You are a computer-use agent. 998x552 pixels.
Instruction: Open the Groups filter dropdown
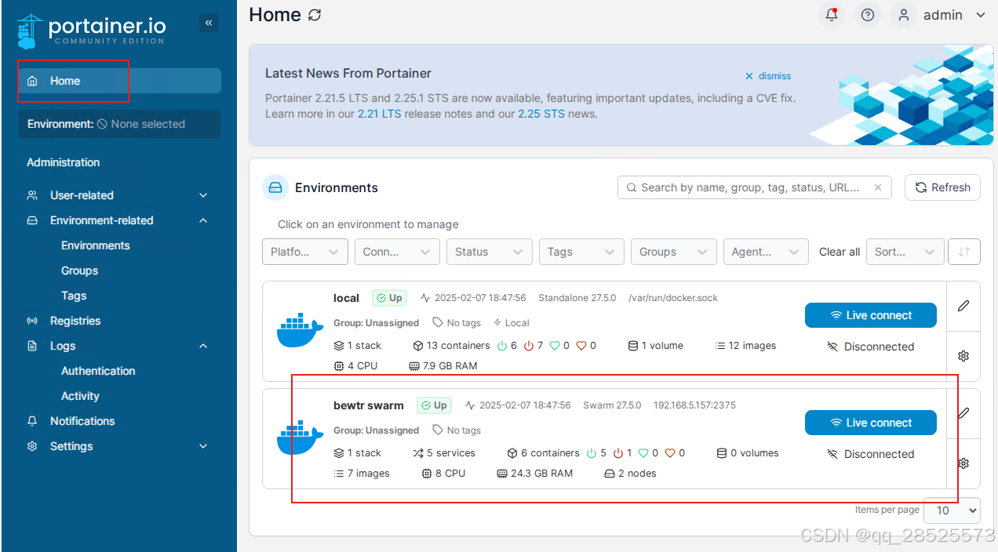click(x=674, y=252)
